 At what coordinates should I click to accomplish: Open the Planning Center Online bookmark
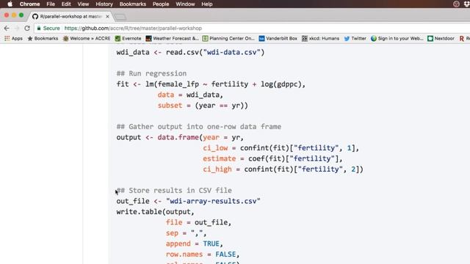tap(228, 38)
